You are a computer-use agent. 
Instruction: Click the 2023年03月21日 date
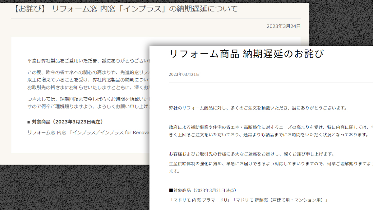click(184, 74)
